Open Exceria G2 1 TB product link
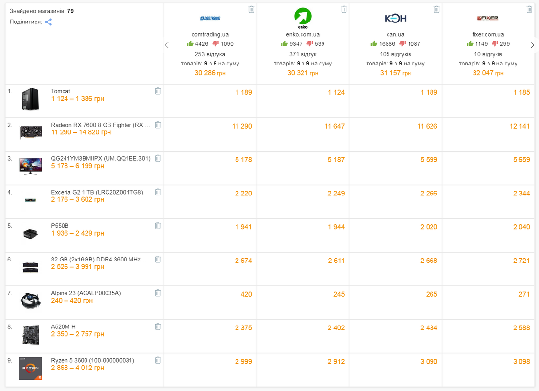The width and height of the screenshot is (539, 391). tap(97, 192)
